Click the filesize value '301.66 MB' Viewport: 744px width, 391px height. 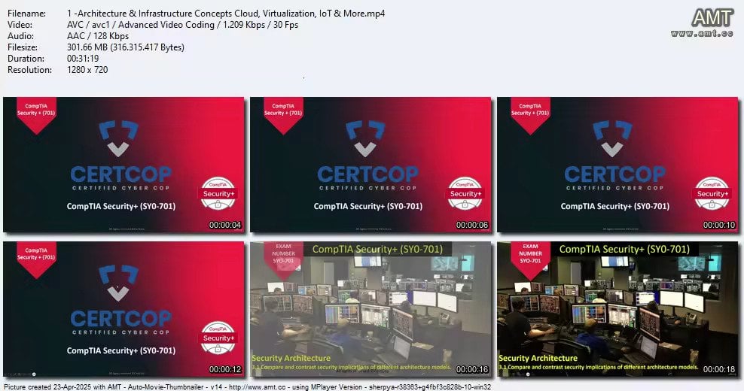126,47
